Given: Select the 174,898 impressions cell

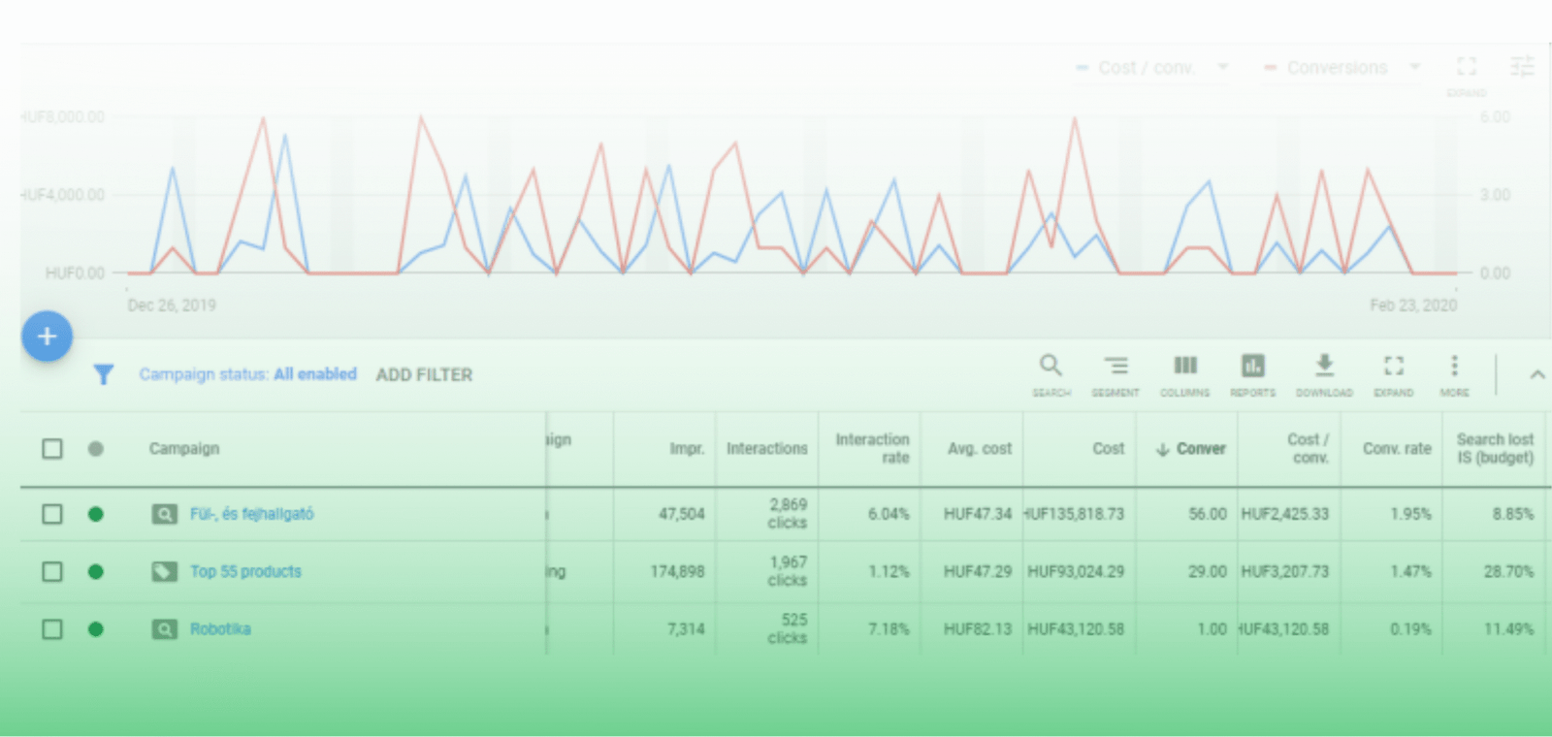Looking at the screenshot, I should (x=677, y=572).
